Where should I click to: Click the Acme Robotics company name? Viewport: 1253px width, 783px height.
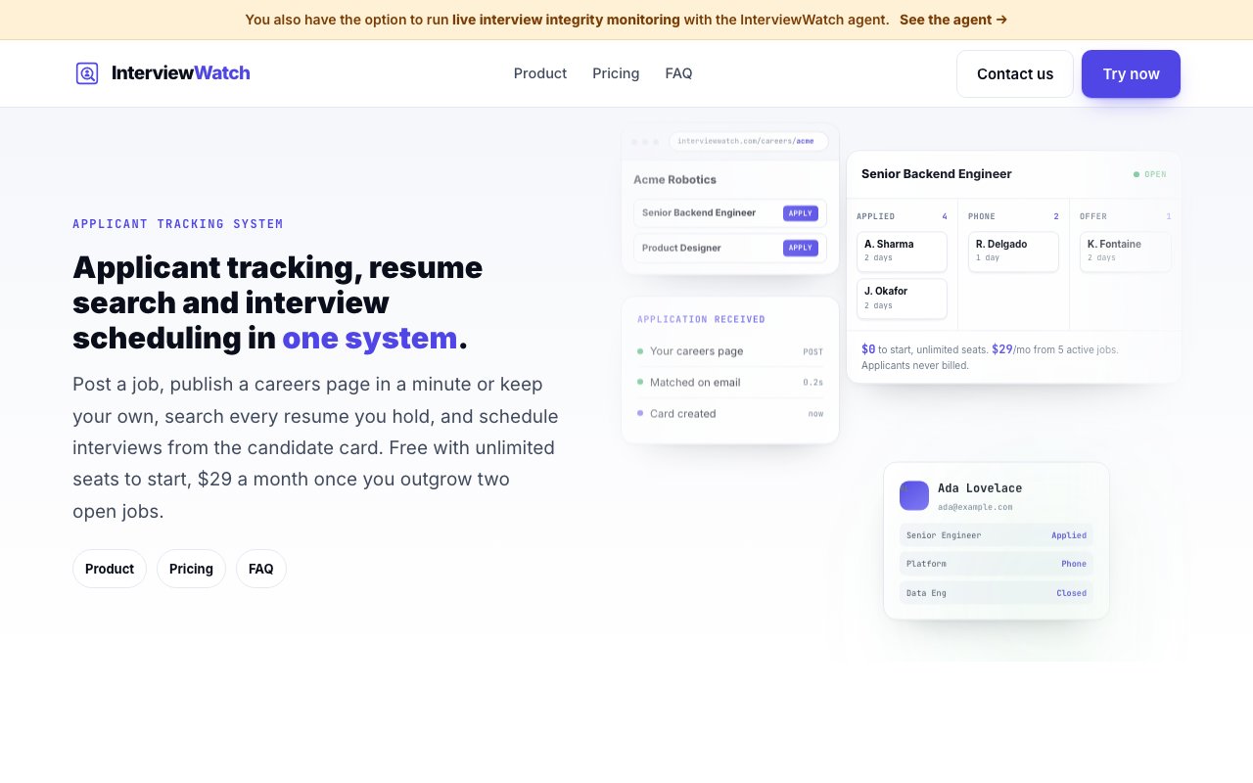(x=674, y=180)
